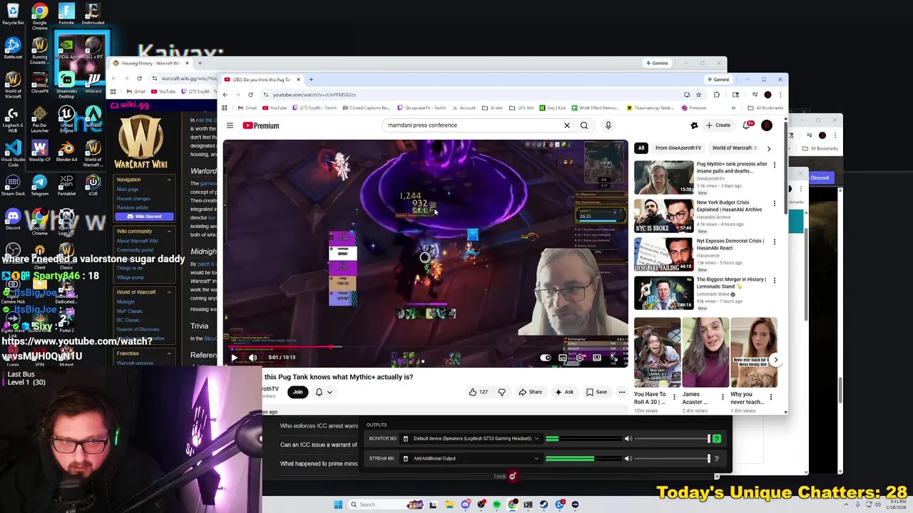This screenshot has width=913, height=513.
Task: Open File Explorer from the taskbar
Action: click(x=449, y=504)
